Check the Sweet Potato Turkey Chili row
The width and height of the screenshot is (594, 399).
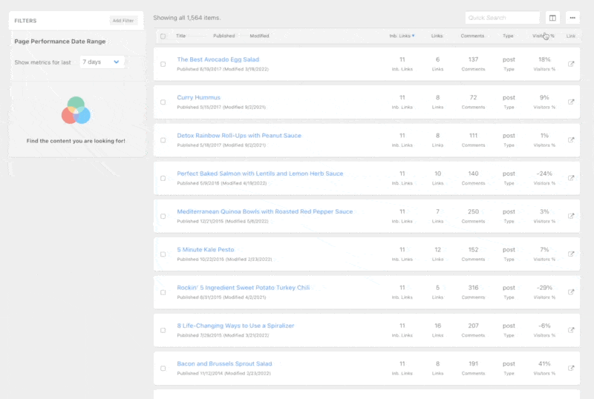(x=163, y=292)
